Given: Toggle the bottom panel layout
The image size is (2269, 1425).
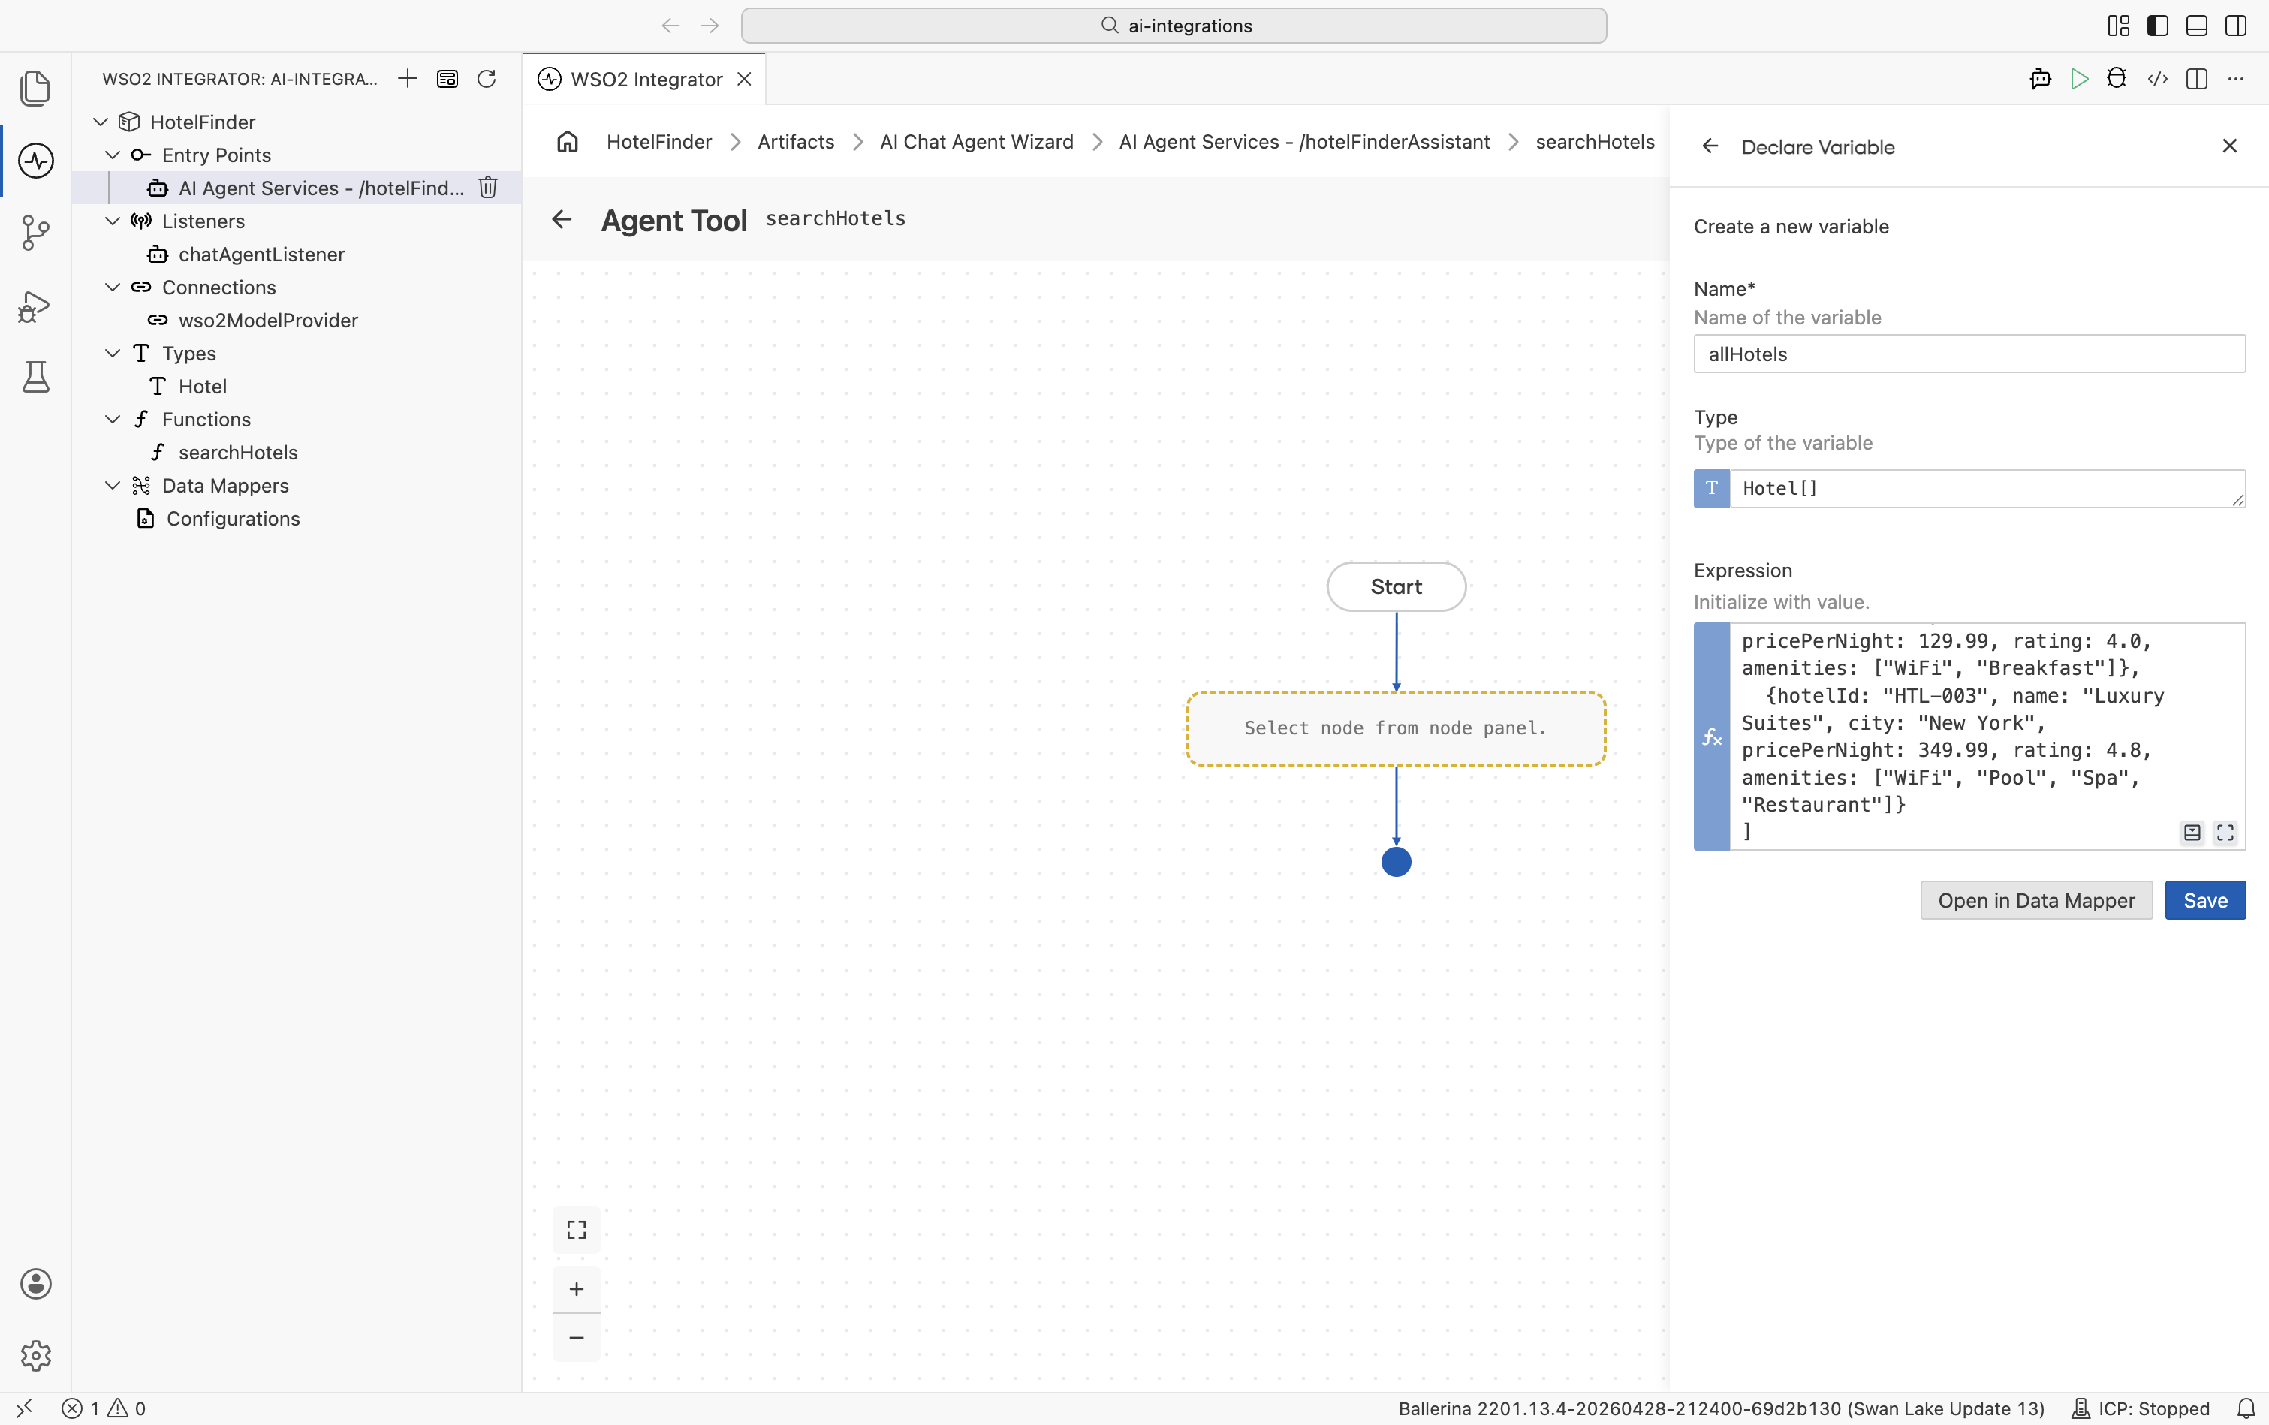Looking at the screenshot, I should (x=2196, y=26).
